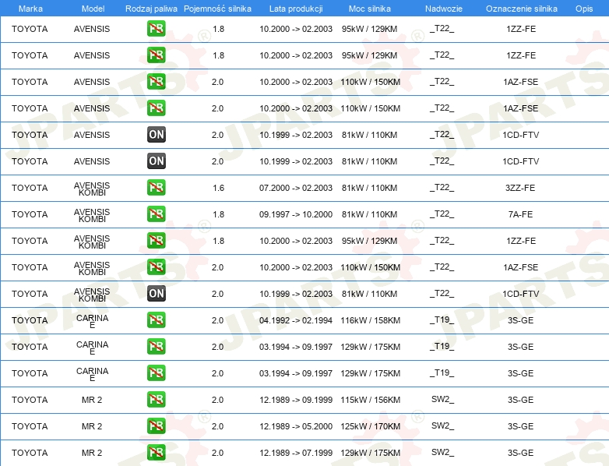
Task: Click the 1.6 engine capacity value
Action: click(218, 188)
